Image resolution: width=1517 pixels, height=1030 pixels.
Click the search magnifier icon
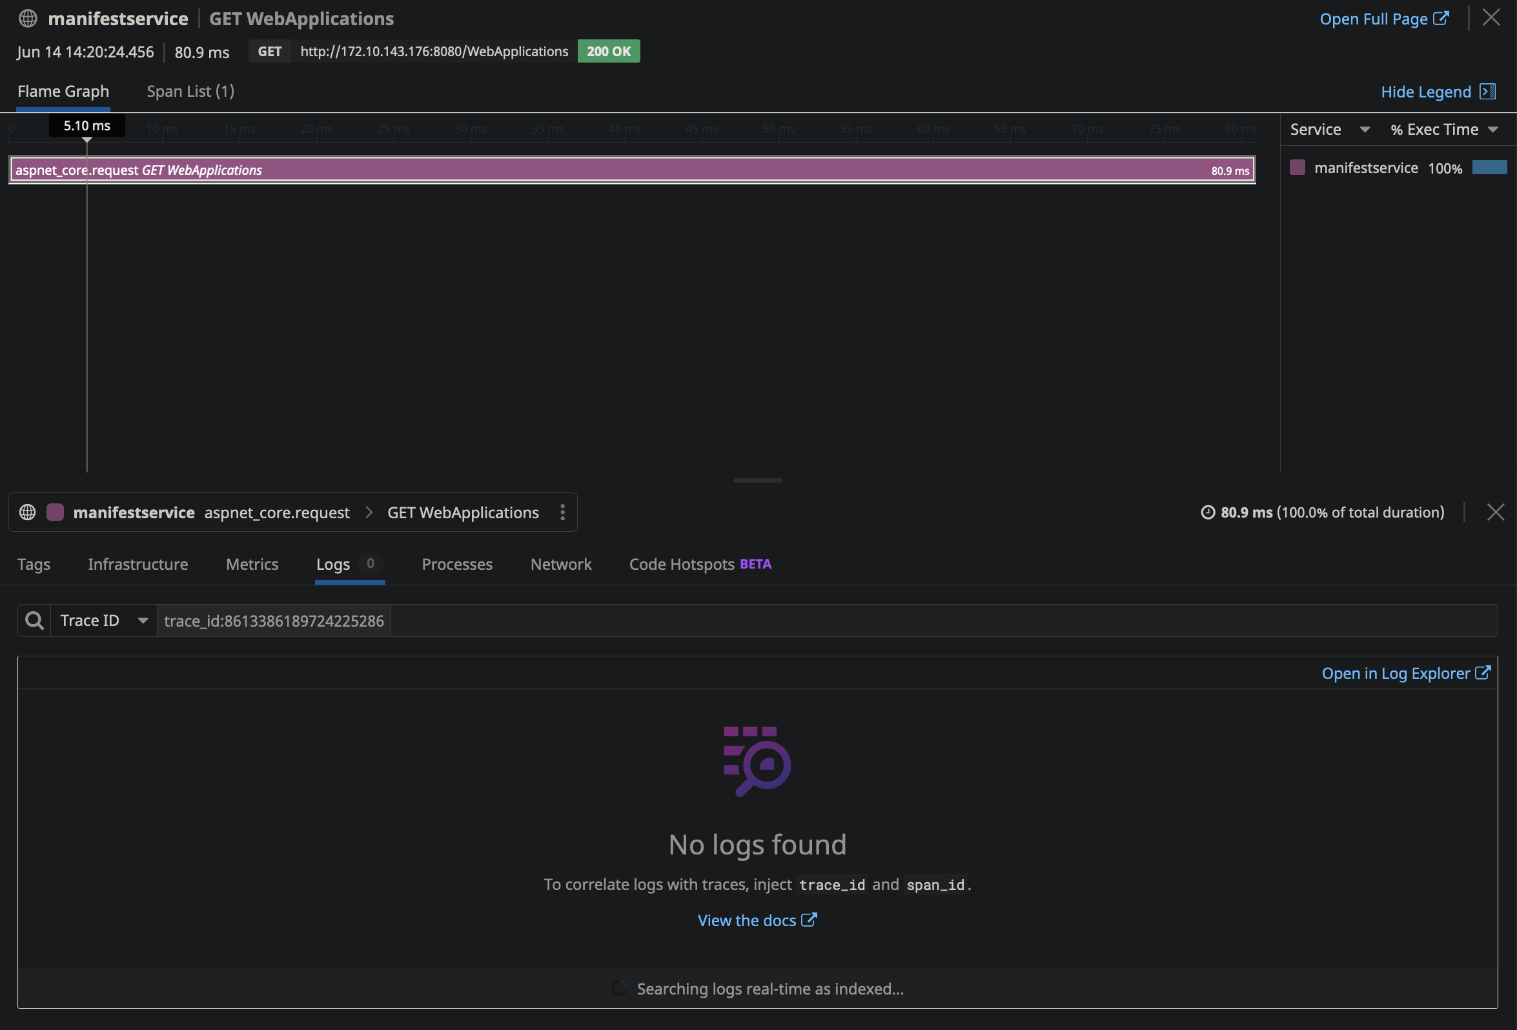point(35,620)
